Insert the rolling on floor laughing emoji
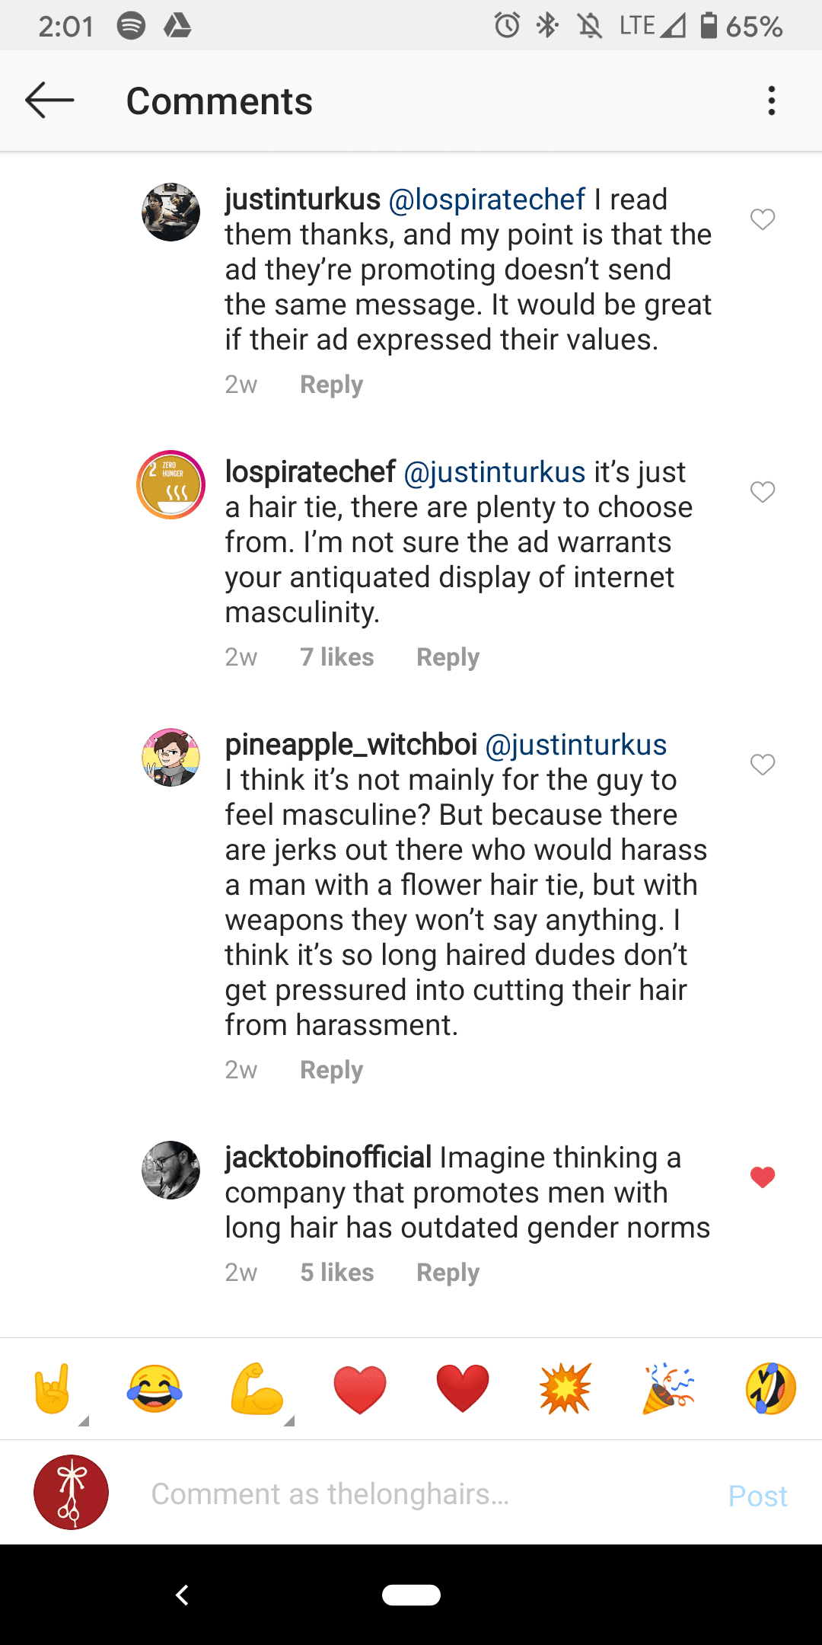This screenshot has height=1645, width=822. click(770, 1388)
